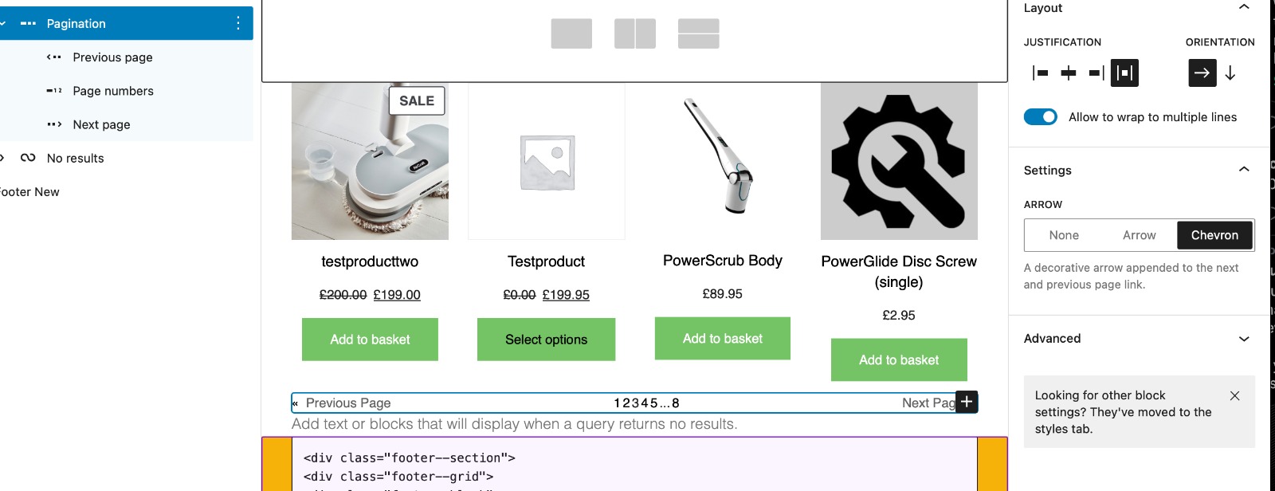Click page number 3 in the pagination block
The height and width of the screenshot is (491, 1275).
pyautogui.click(x=635, y=403)
